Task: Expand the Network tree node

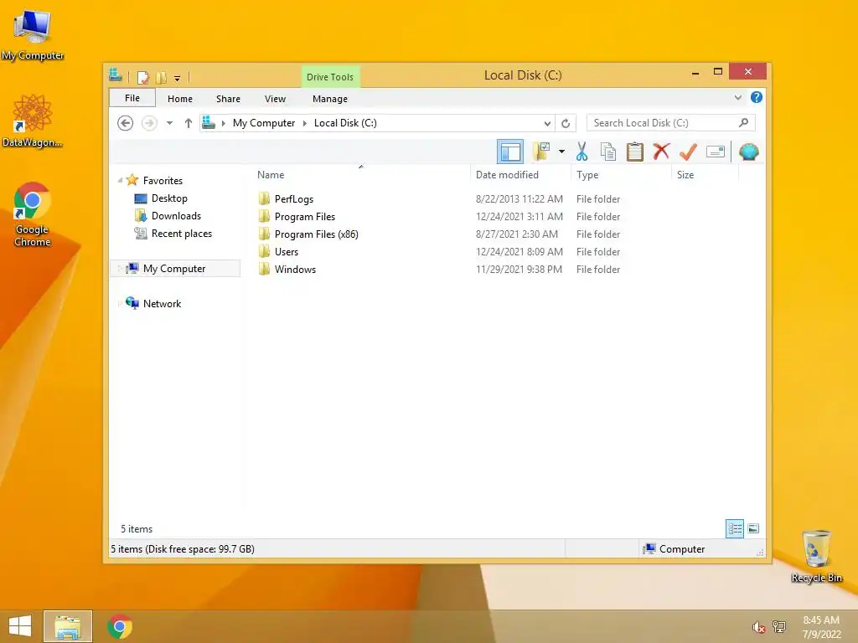Action: pos(120,303)
